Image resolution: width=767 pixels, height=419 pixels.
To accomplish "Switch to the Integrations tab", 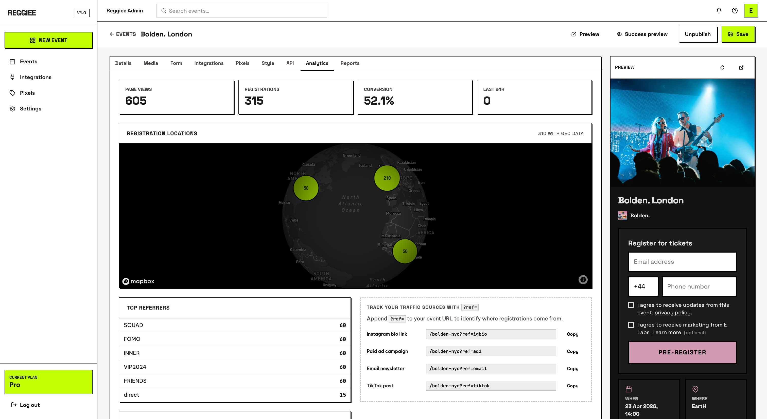I will [209, 63].
